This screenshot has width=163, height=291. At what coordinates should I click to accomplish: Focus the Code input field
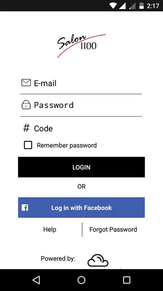coord(81,128)
